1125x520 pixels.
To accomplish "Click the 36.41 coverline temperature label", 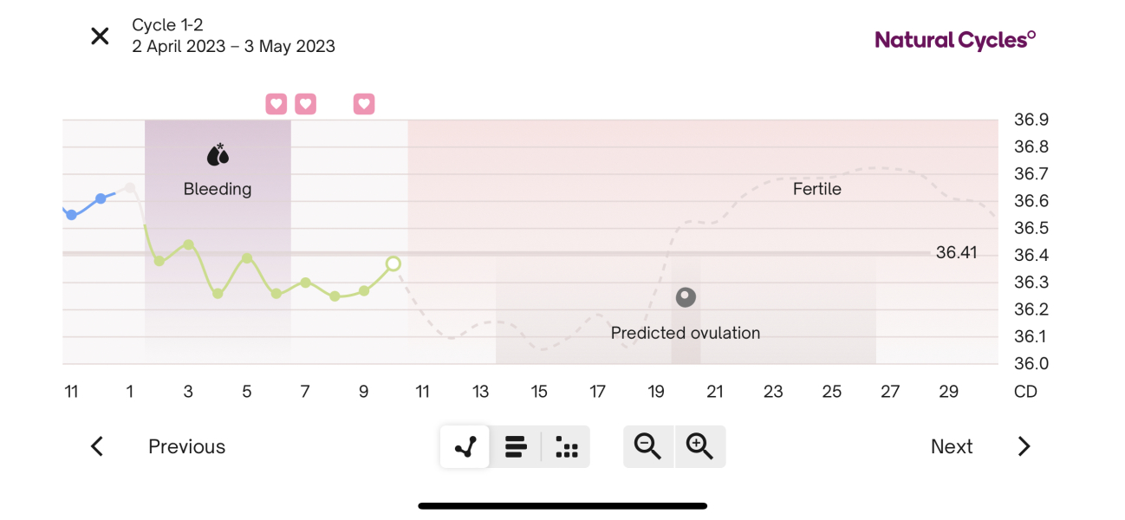I will tap(954, 253).
